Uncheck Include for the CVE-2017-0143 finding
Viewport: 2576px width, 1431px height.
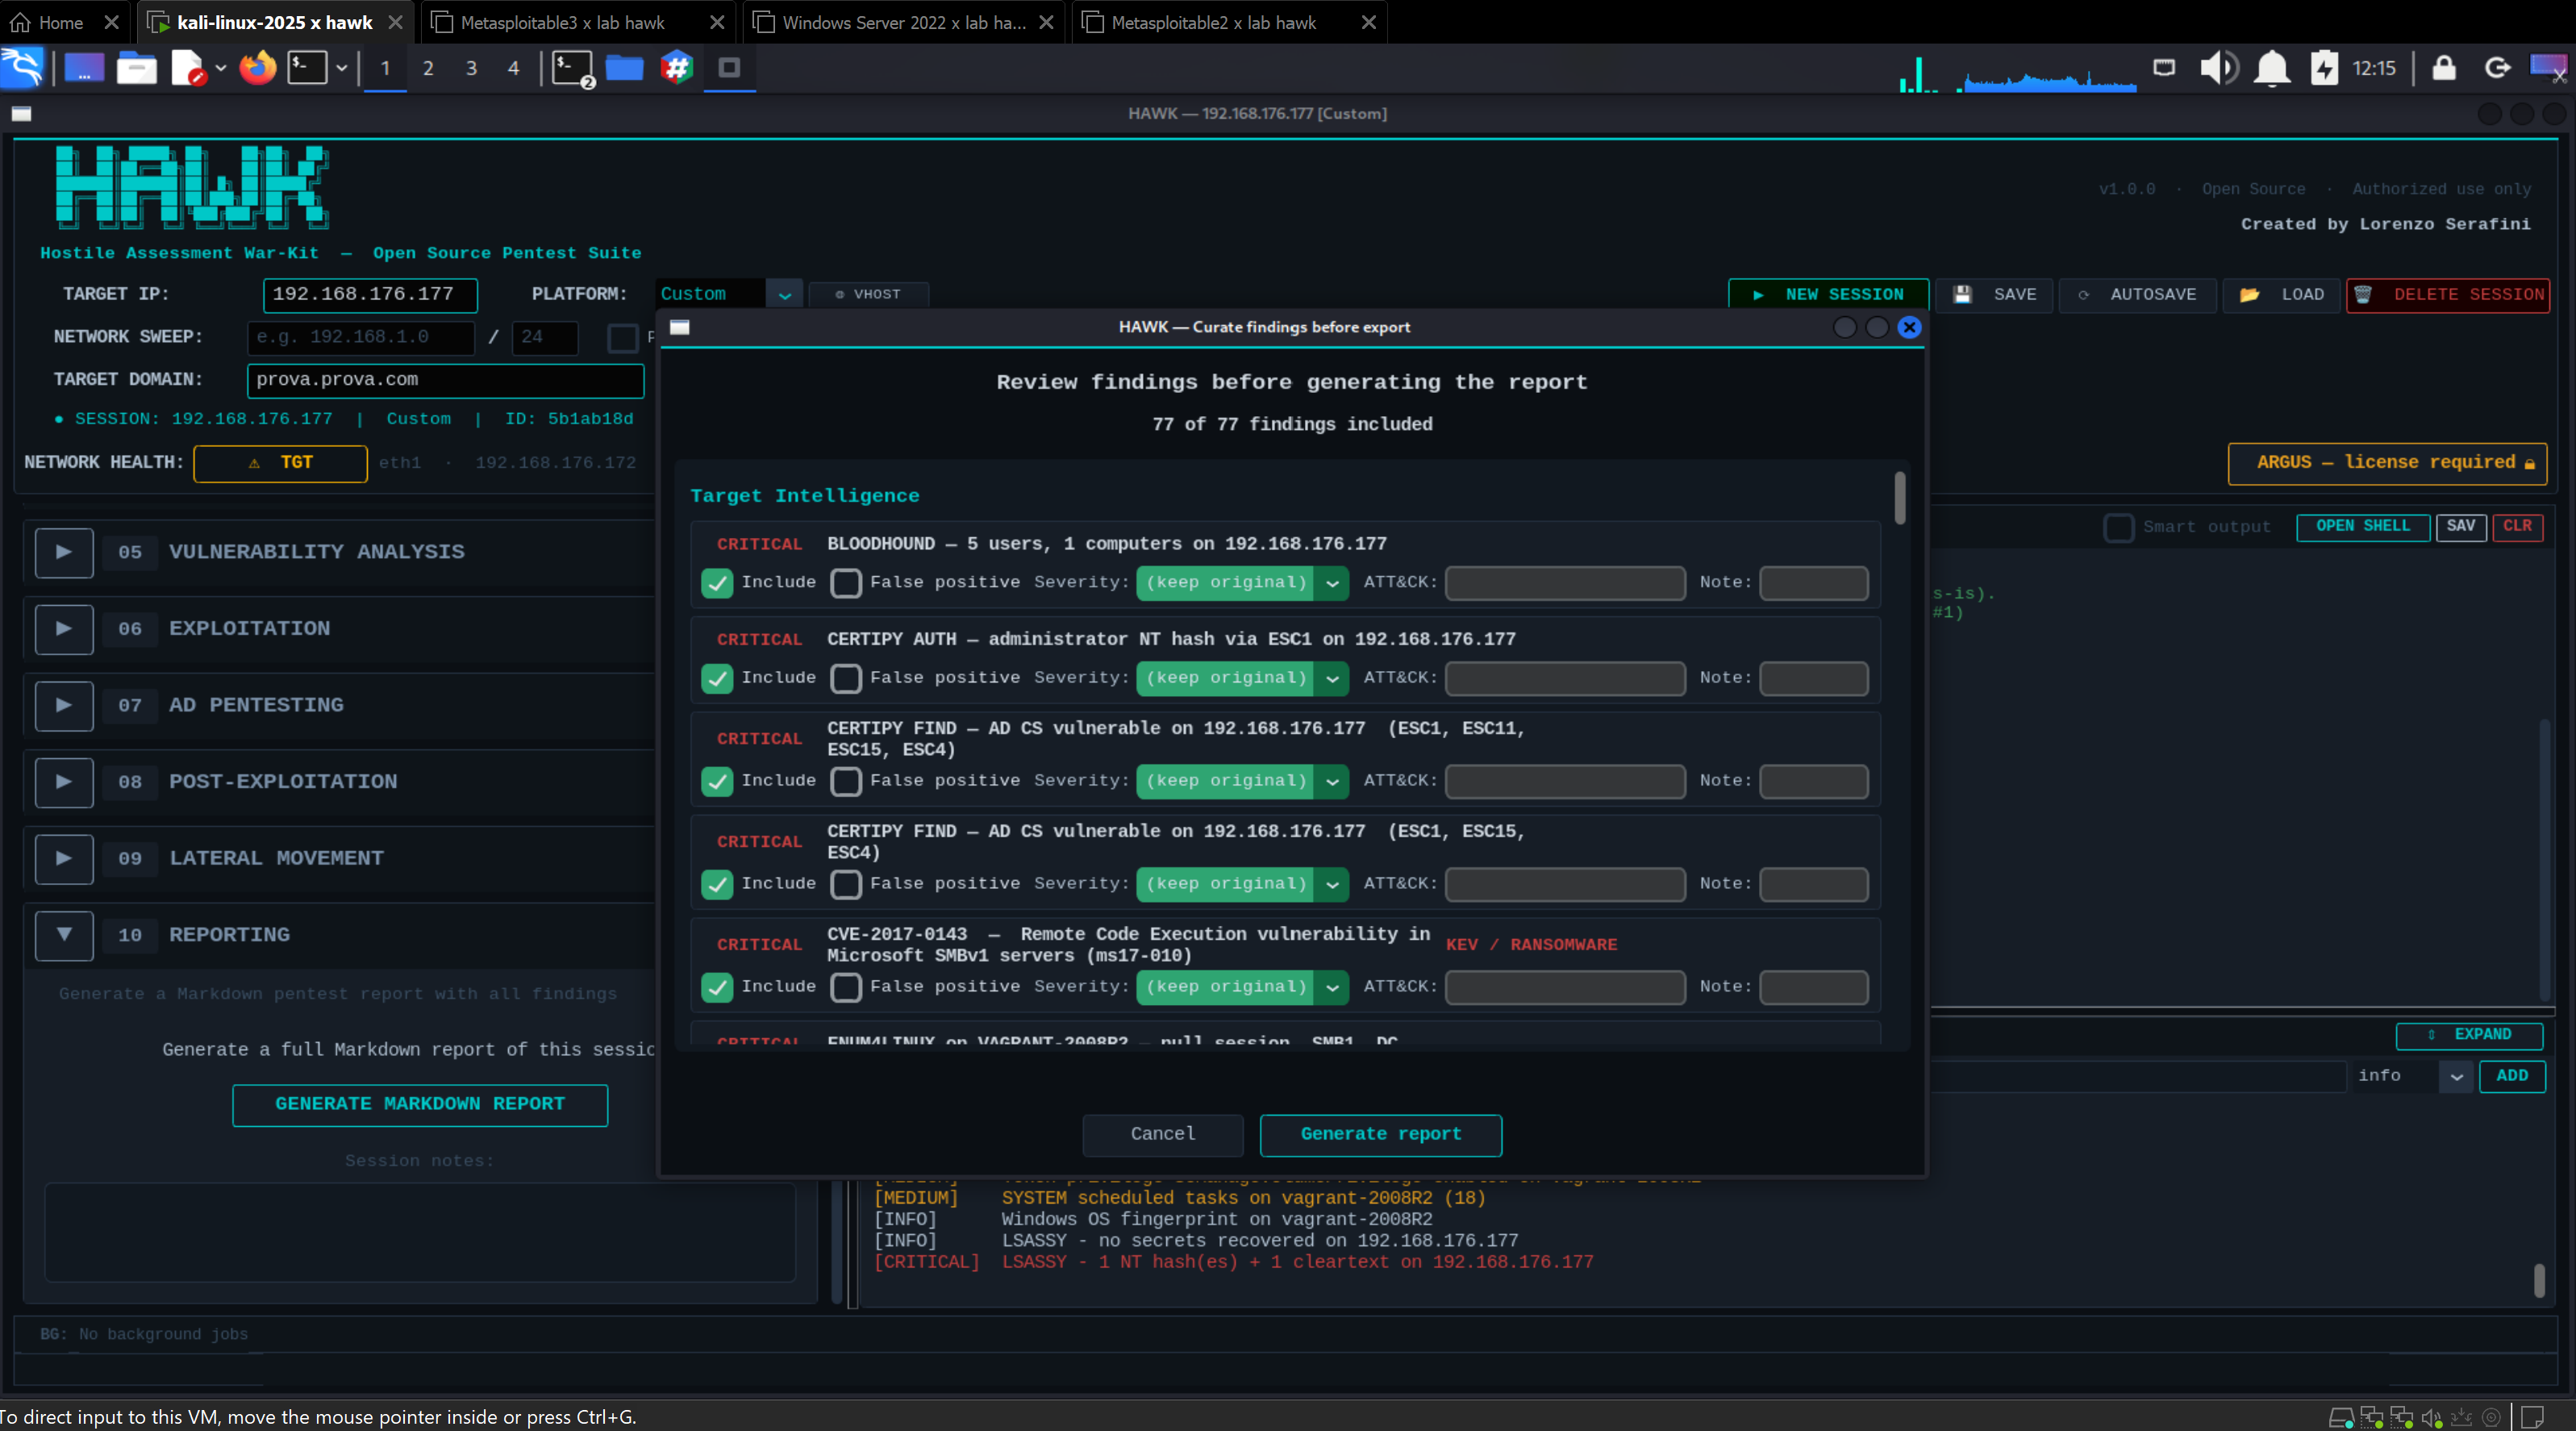[717, 987]
